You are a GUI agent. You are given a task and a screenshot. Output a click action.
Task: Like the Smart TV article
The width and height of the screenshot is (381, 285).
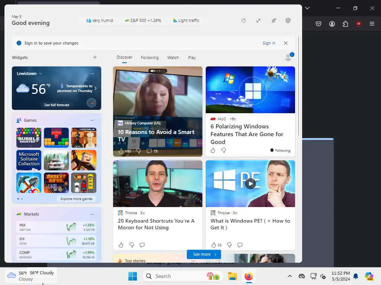(121, 151)
